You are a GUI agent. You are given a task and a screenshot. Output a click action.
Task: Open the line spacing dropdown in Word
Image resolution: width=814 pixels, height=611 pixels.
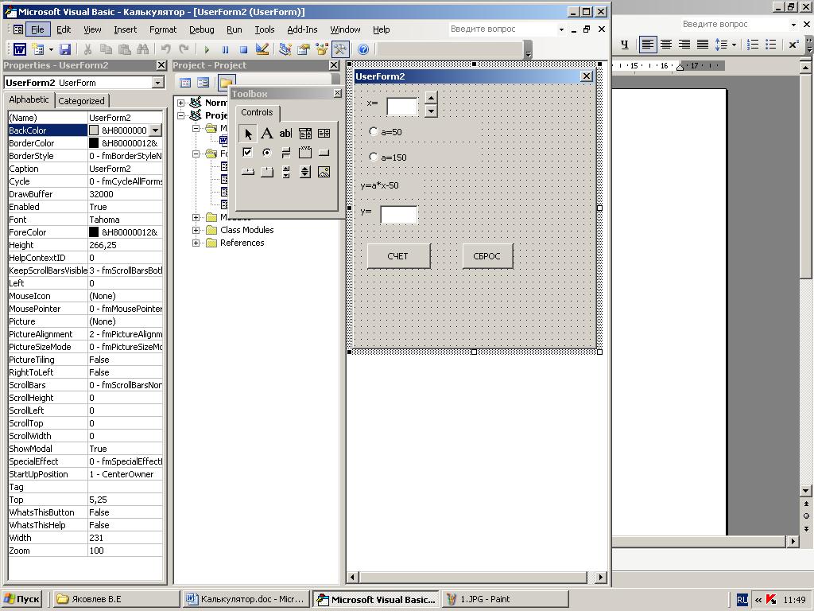pyautogui.click(x=734, y=45)
